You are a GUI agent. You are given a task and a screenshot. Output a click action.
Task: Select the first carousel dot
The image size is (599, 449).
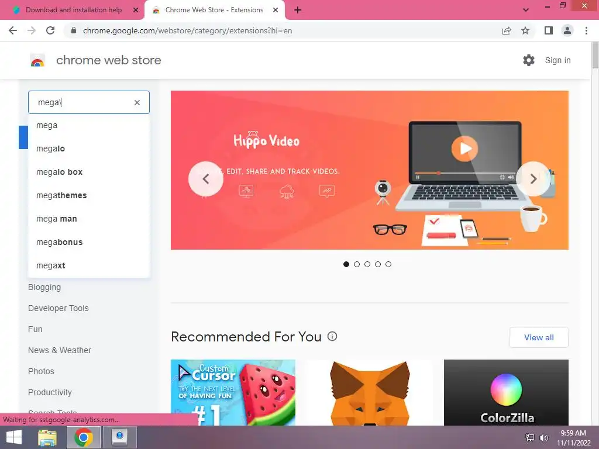pos(346,264)
